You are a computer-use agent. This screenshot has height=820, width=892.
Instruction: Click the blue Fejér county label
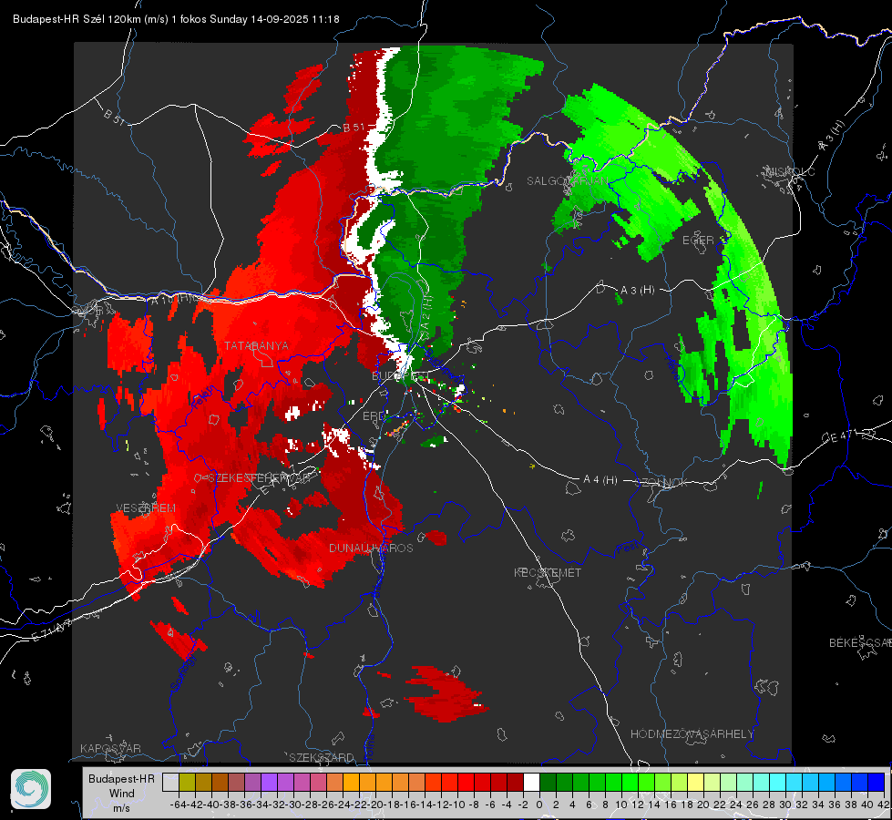click(x=204, y=398)
